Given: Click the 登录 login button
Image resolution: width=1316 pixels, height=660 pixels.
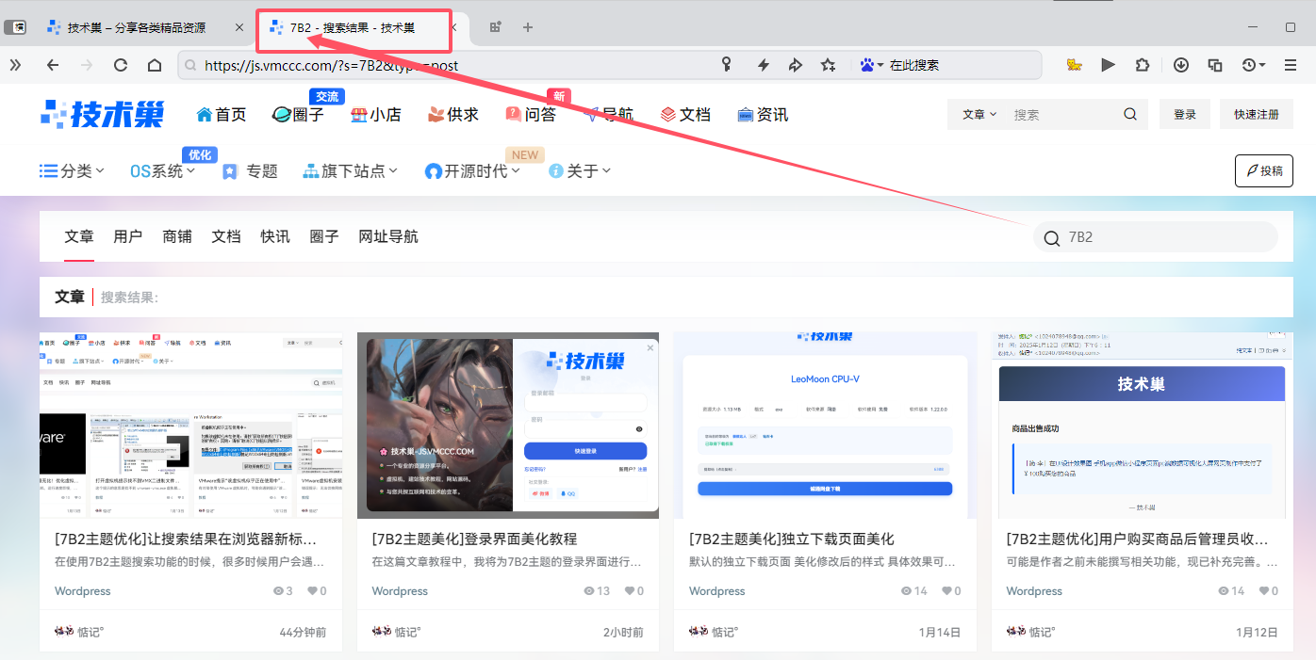Looking at the screenshot, I should 1185,115.
